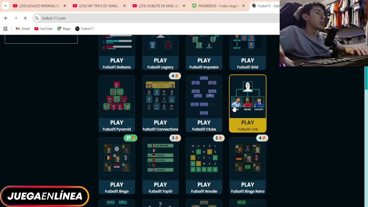Go back with the browser back arrow
Image resolution: width=368 pixels, height=207 pixels.
click(6, 18)
